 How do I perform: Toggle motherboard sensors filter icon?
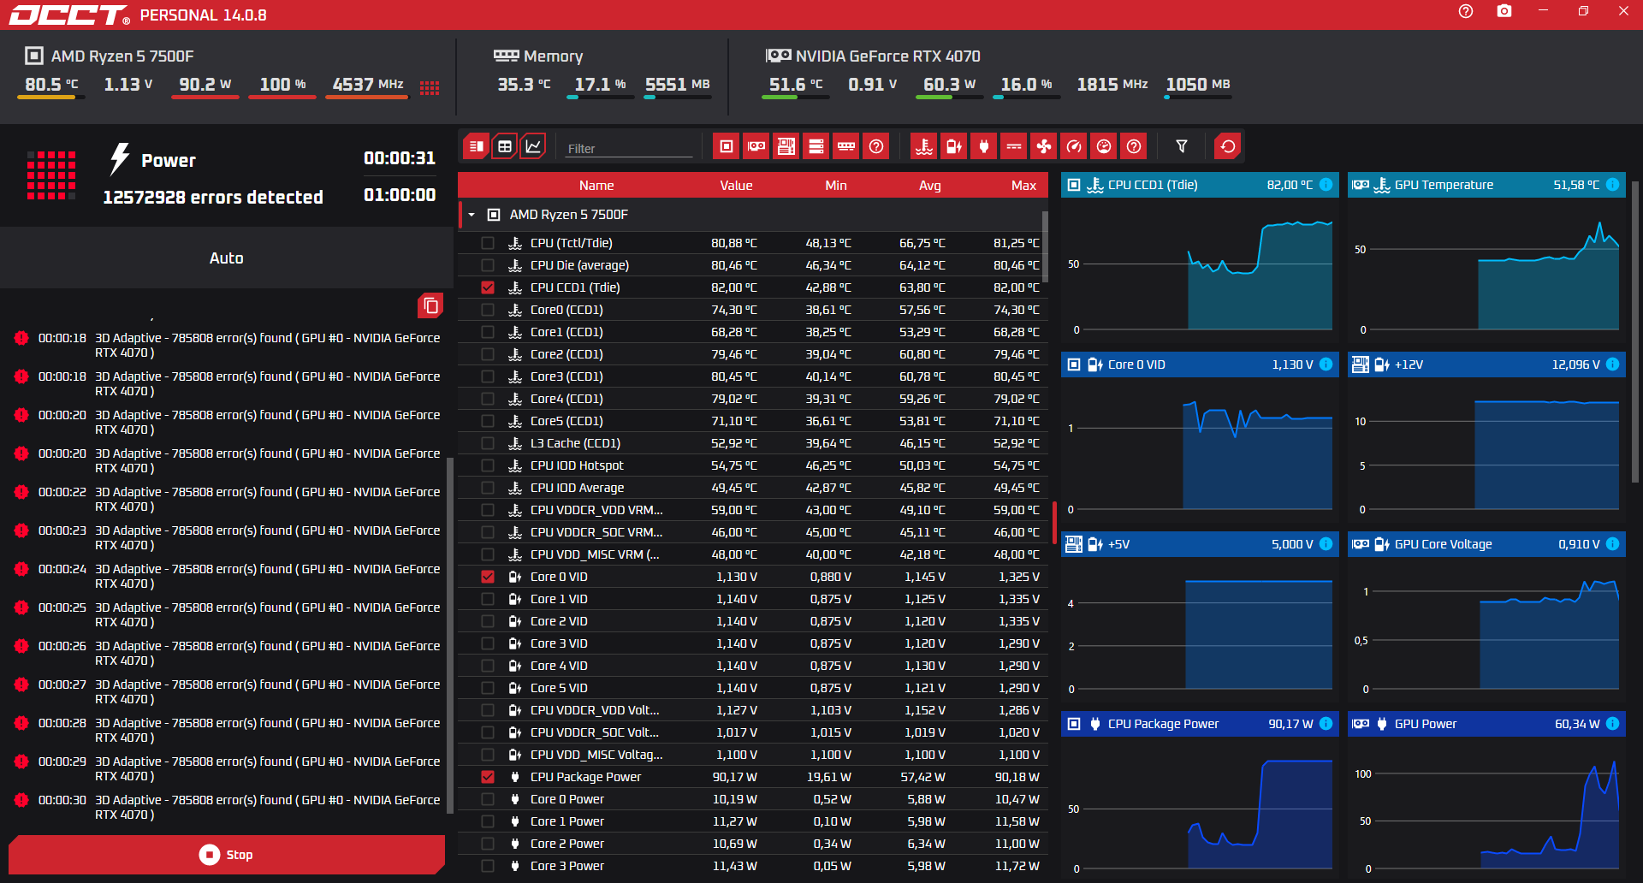click(786, 146)
